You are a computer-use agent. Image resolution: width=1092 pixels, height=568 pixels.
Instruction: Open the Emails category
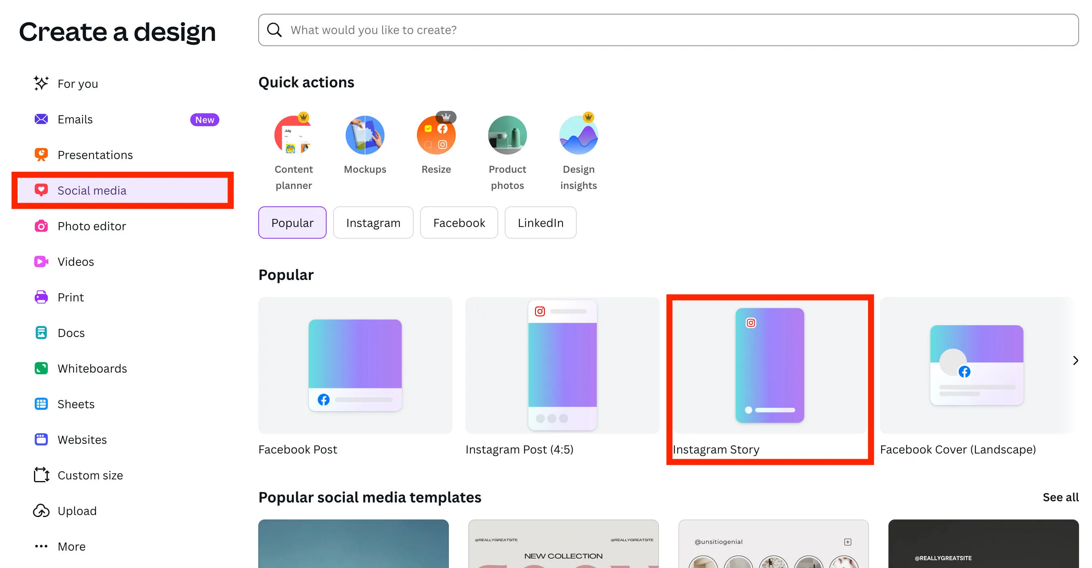[75, 119]
